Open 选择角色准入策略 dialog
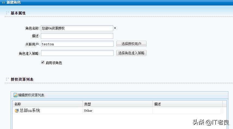This screenshot has height=129, width=233. pos(131,53)
